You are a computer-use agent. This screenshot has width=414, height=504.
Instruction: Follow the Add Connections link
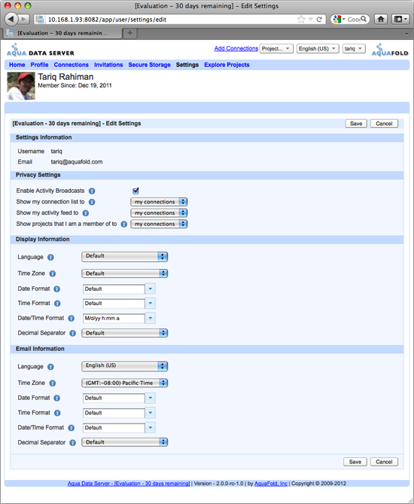pos(236,48)
